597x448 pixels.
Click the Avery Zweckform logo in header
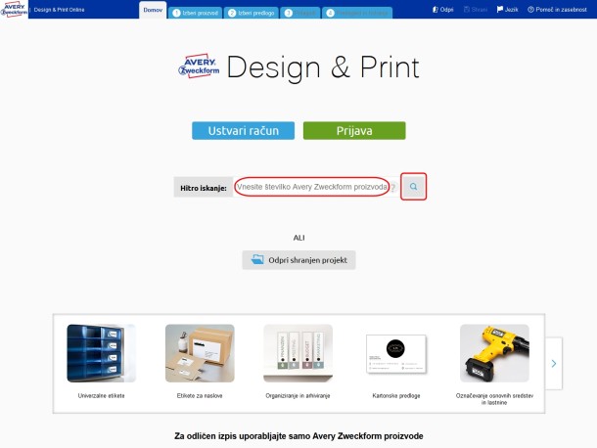tap(14, 9)
